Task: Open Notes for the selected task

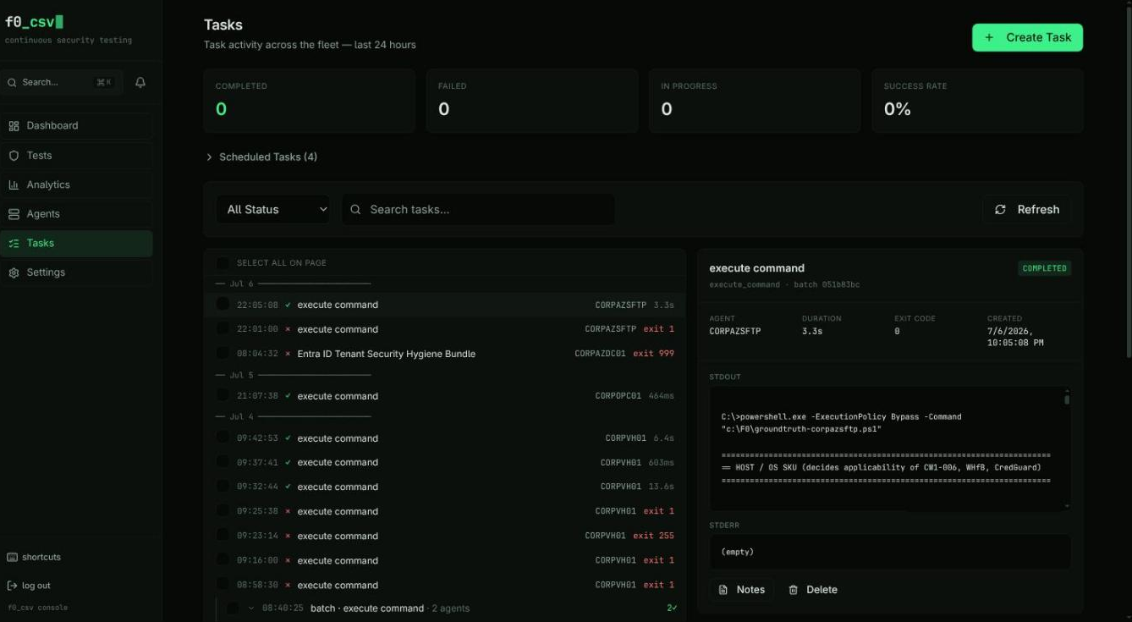Action: pos(742,590)
